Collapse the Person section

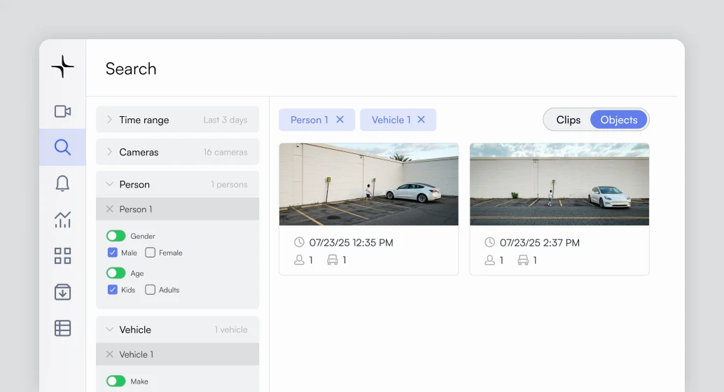pyautogui.click(x=177, y=184)
